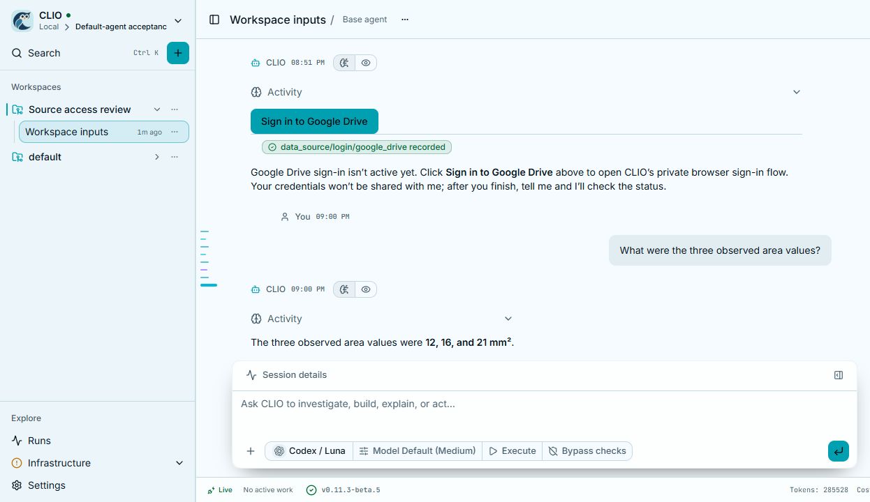Click the default workspace folder icon
Viewport: 870px width, 502px height.
(x=17, y=157)
